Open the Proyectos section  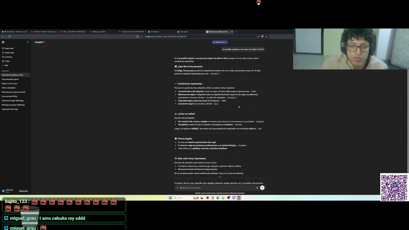pyautogui.click(x=7, y=57)
